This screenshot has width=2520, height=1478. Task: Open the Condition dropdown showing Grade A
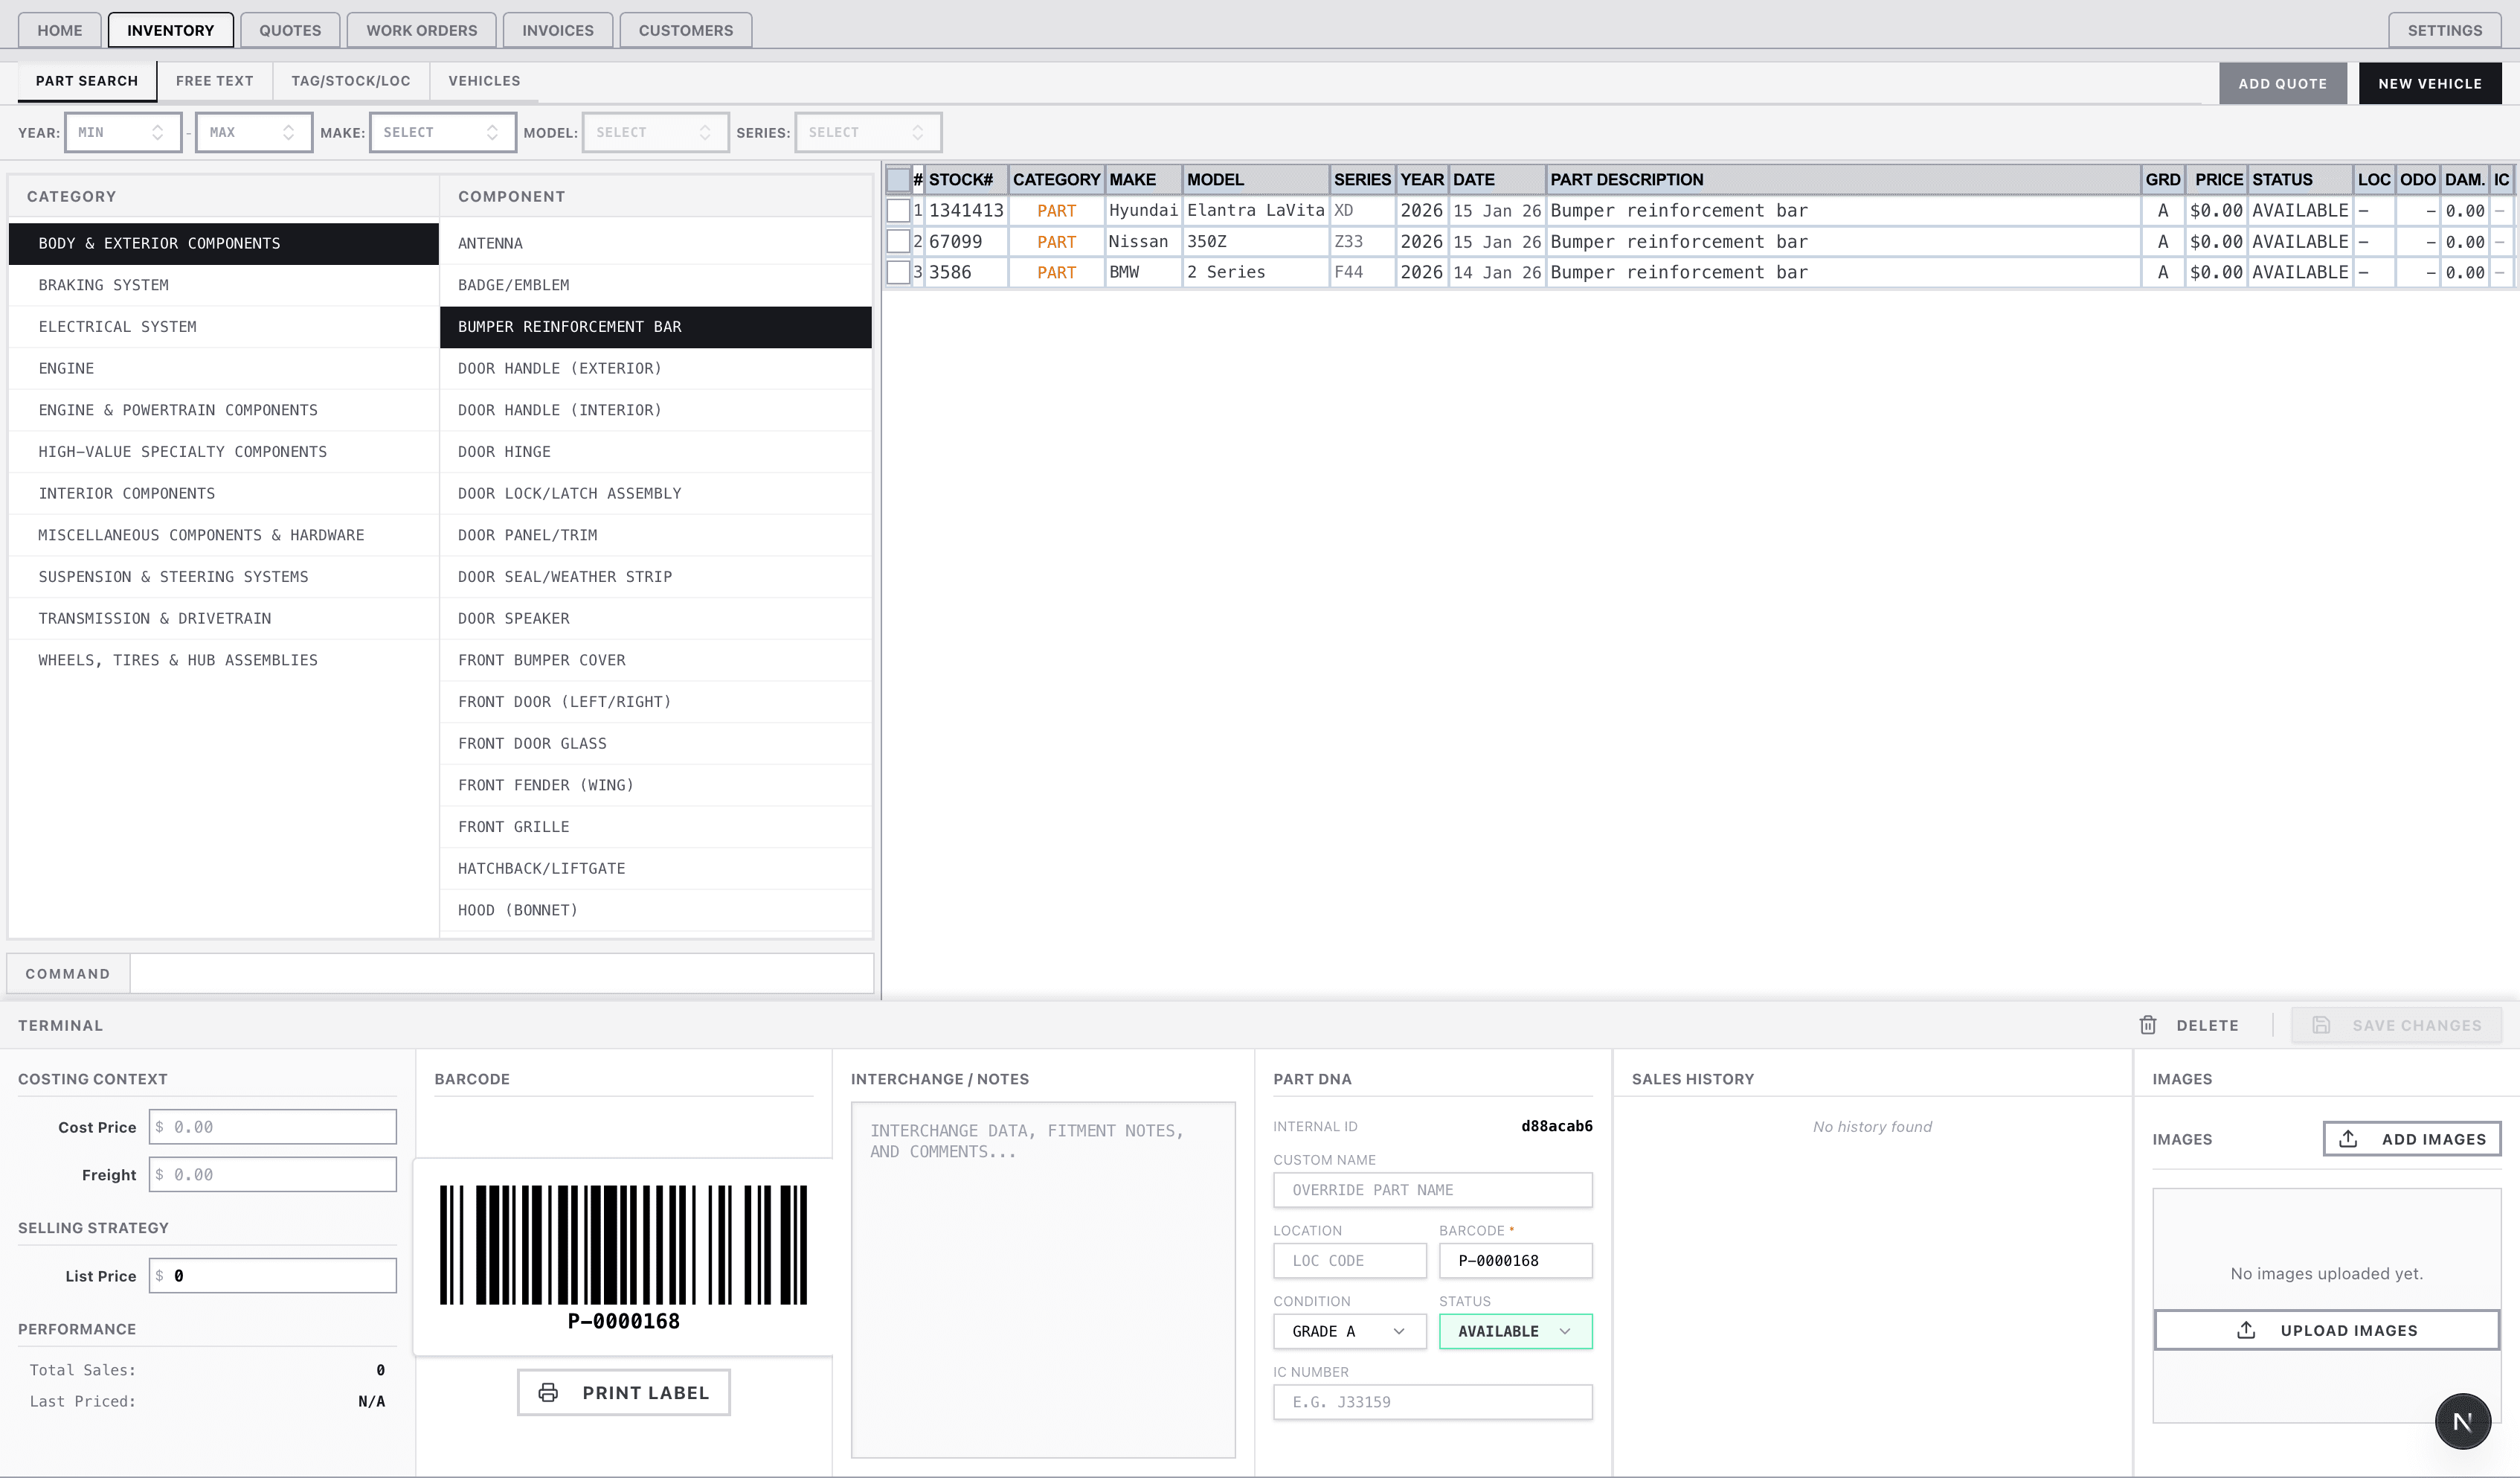(x=1349, y=1331)
